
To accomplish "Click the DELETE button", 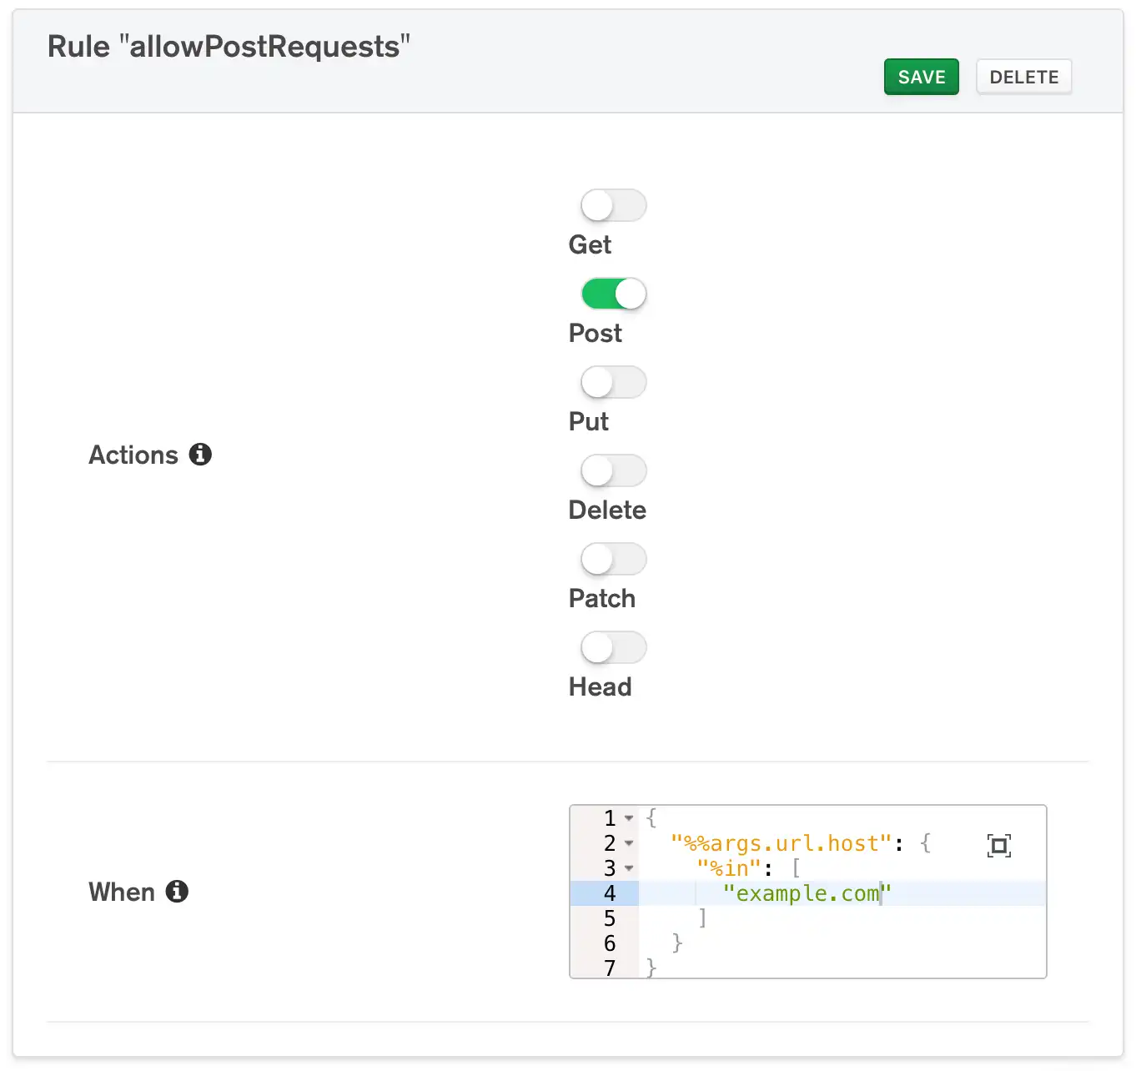I will 1023,76.
